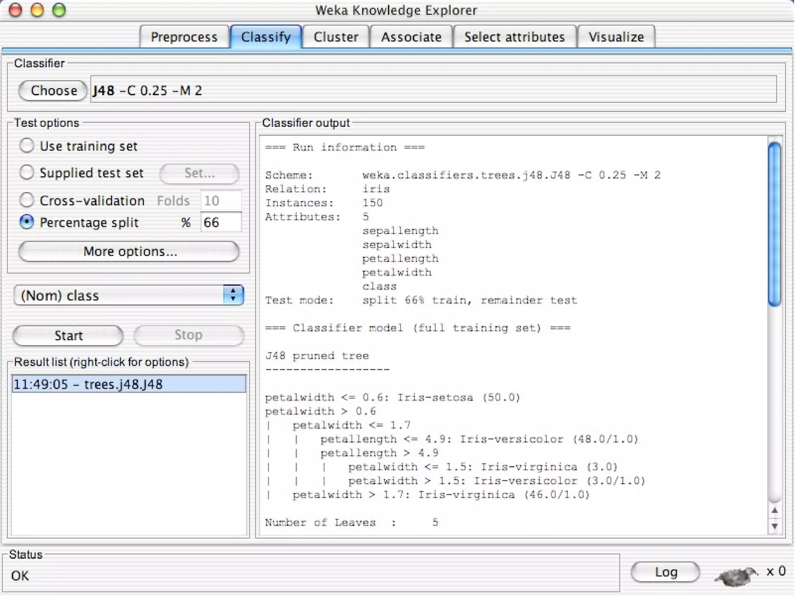Click the percentage split value field
Viewport: 795px width, 596px height.
(220, 222)
